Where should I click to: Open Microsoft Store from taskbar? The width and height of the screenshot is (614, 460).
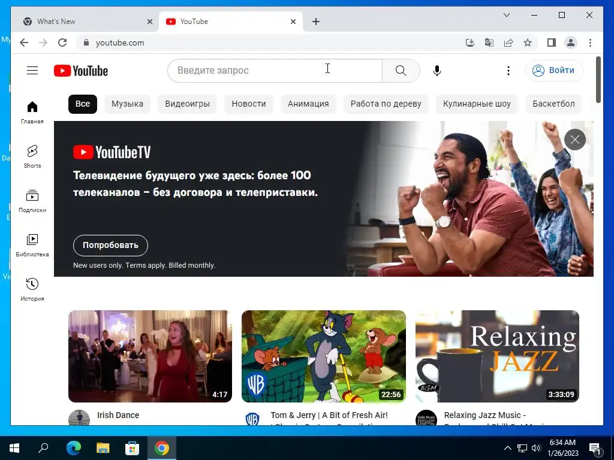(x=132, y=448)
